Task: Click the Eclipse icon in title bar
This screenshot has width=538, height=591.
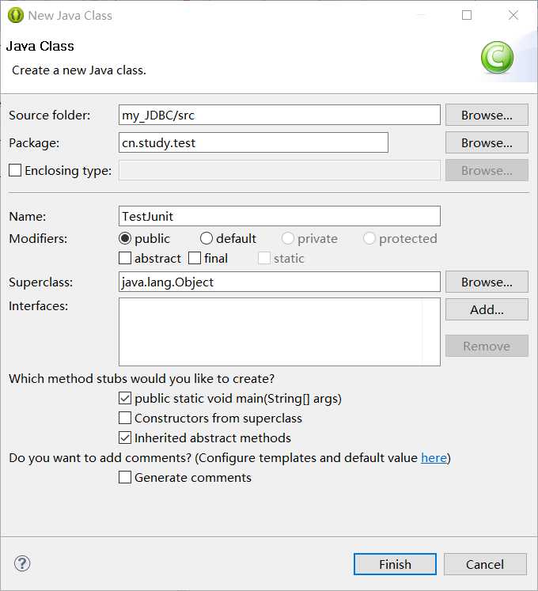Action: pyautogui.click(x=16, y=16)
